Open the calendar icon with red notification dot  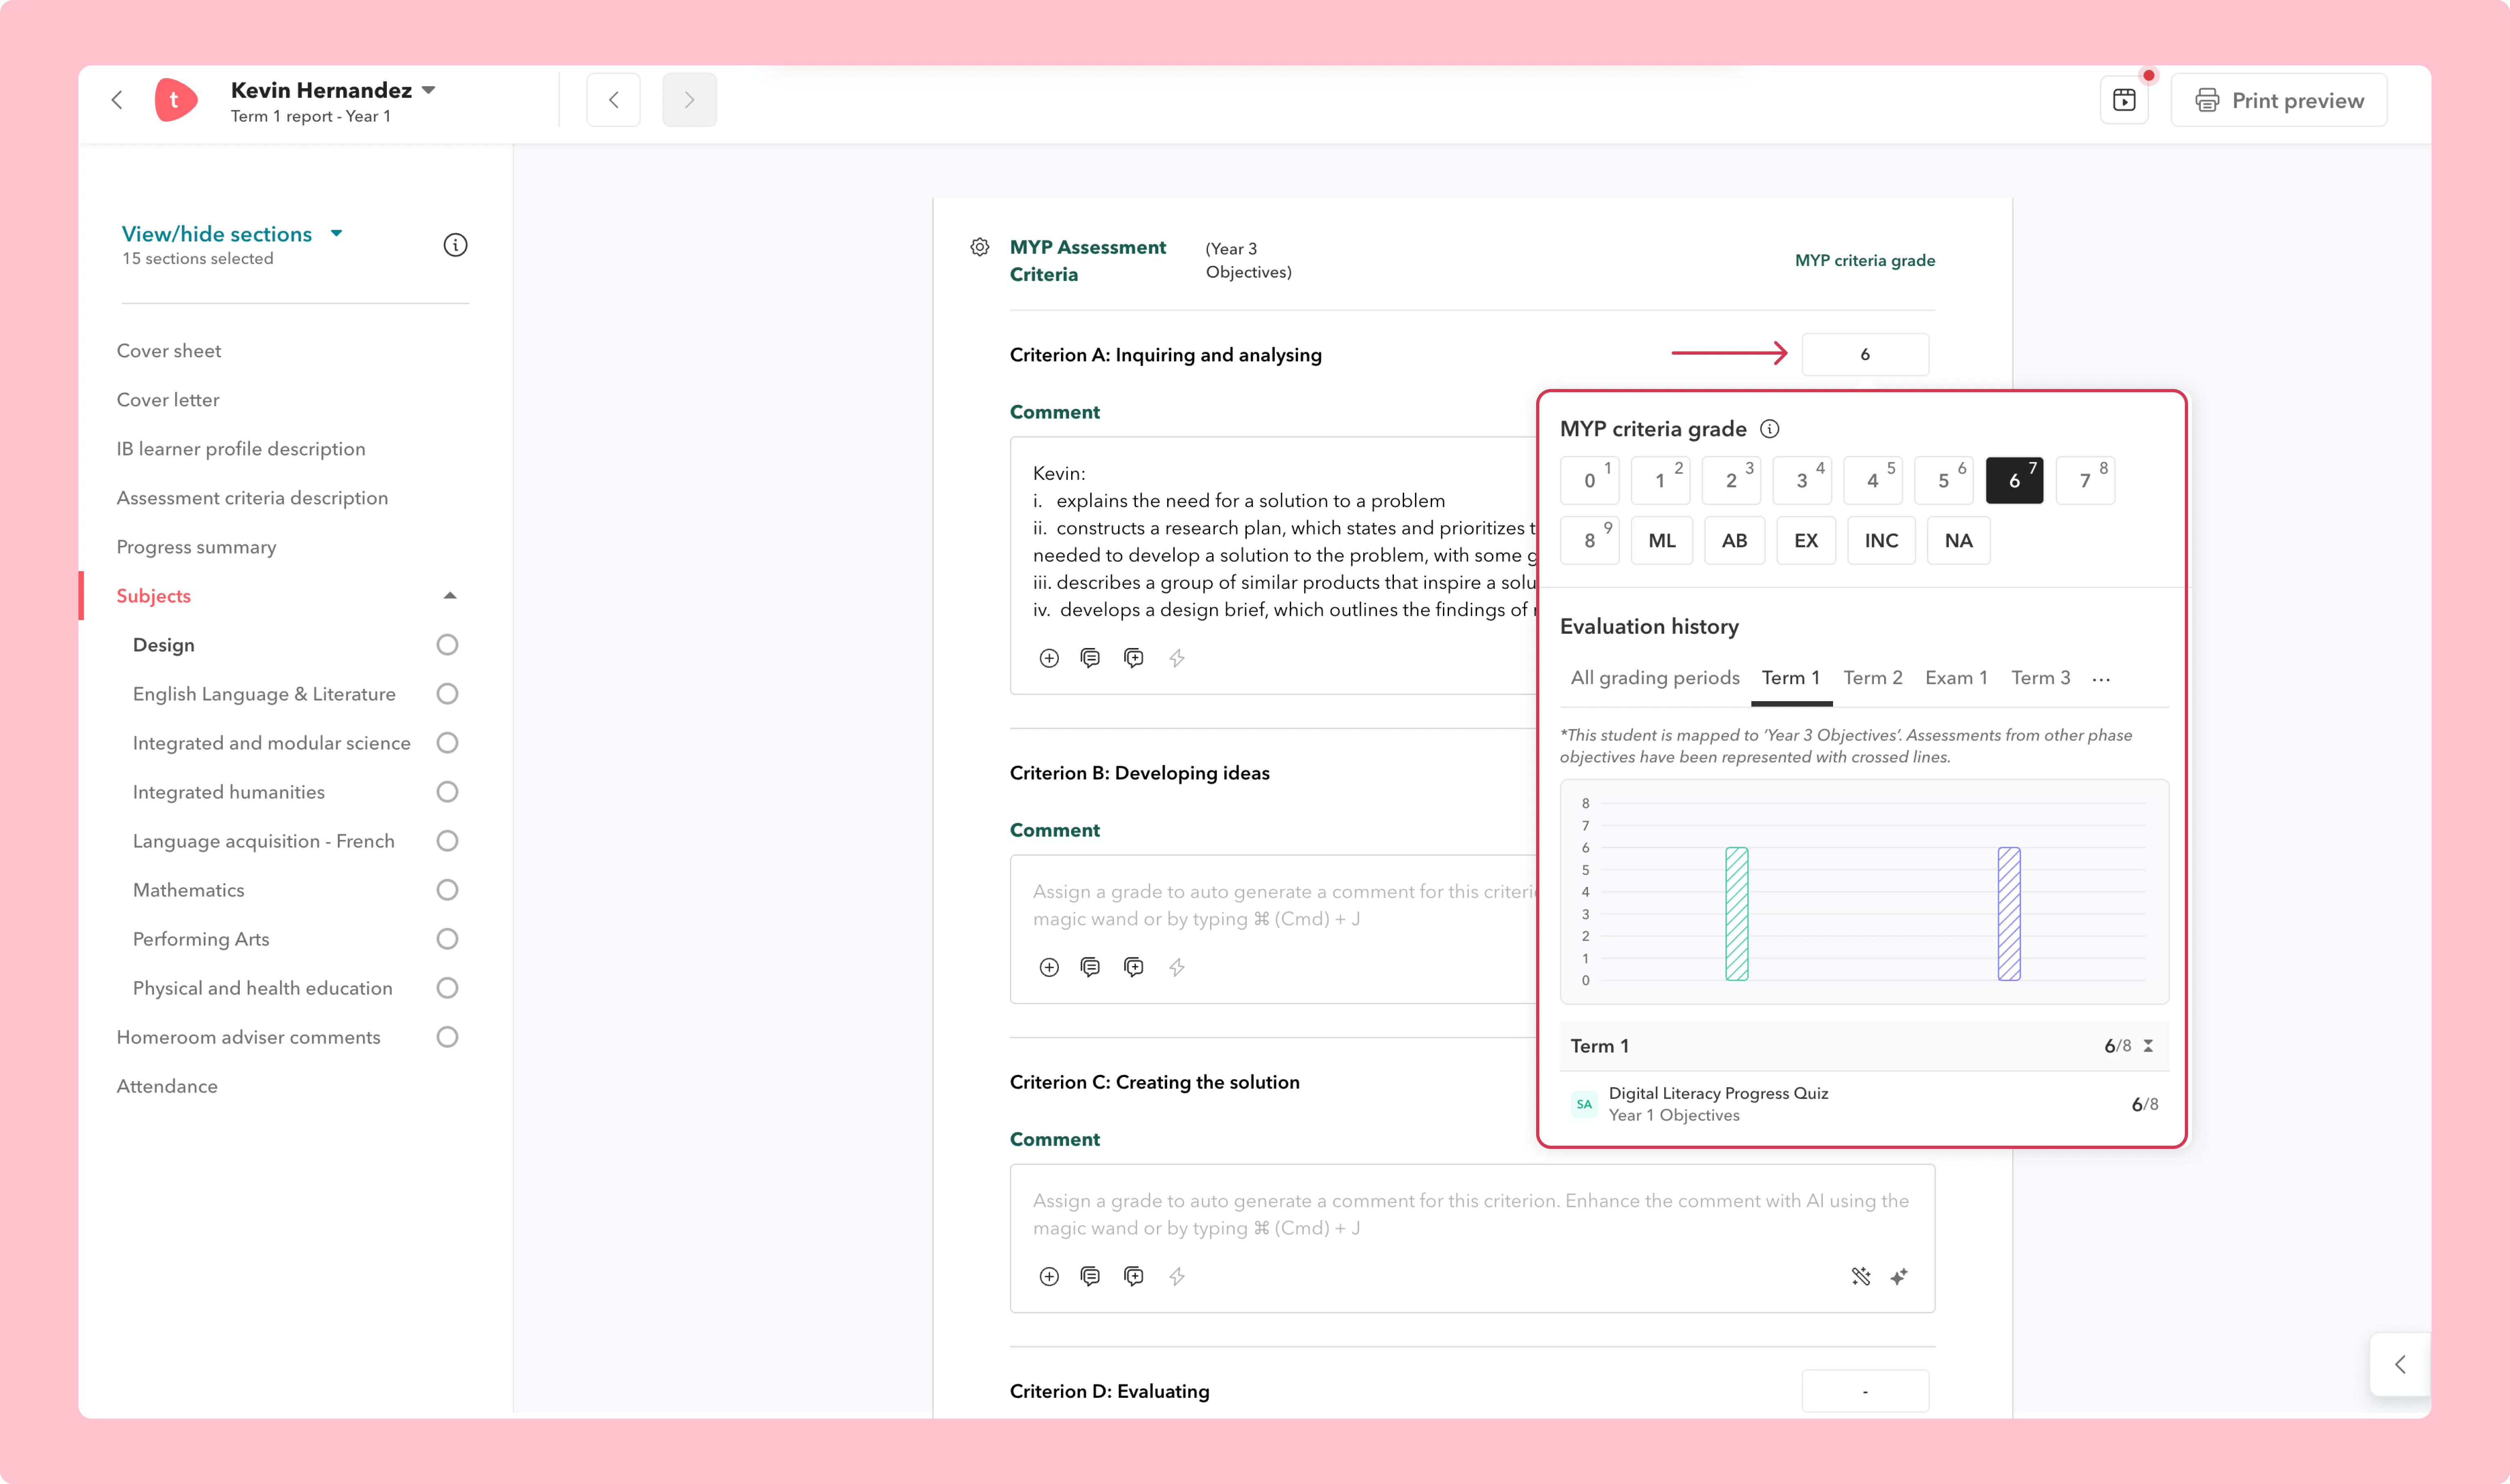click(2124, 100)
